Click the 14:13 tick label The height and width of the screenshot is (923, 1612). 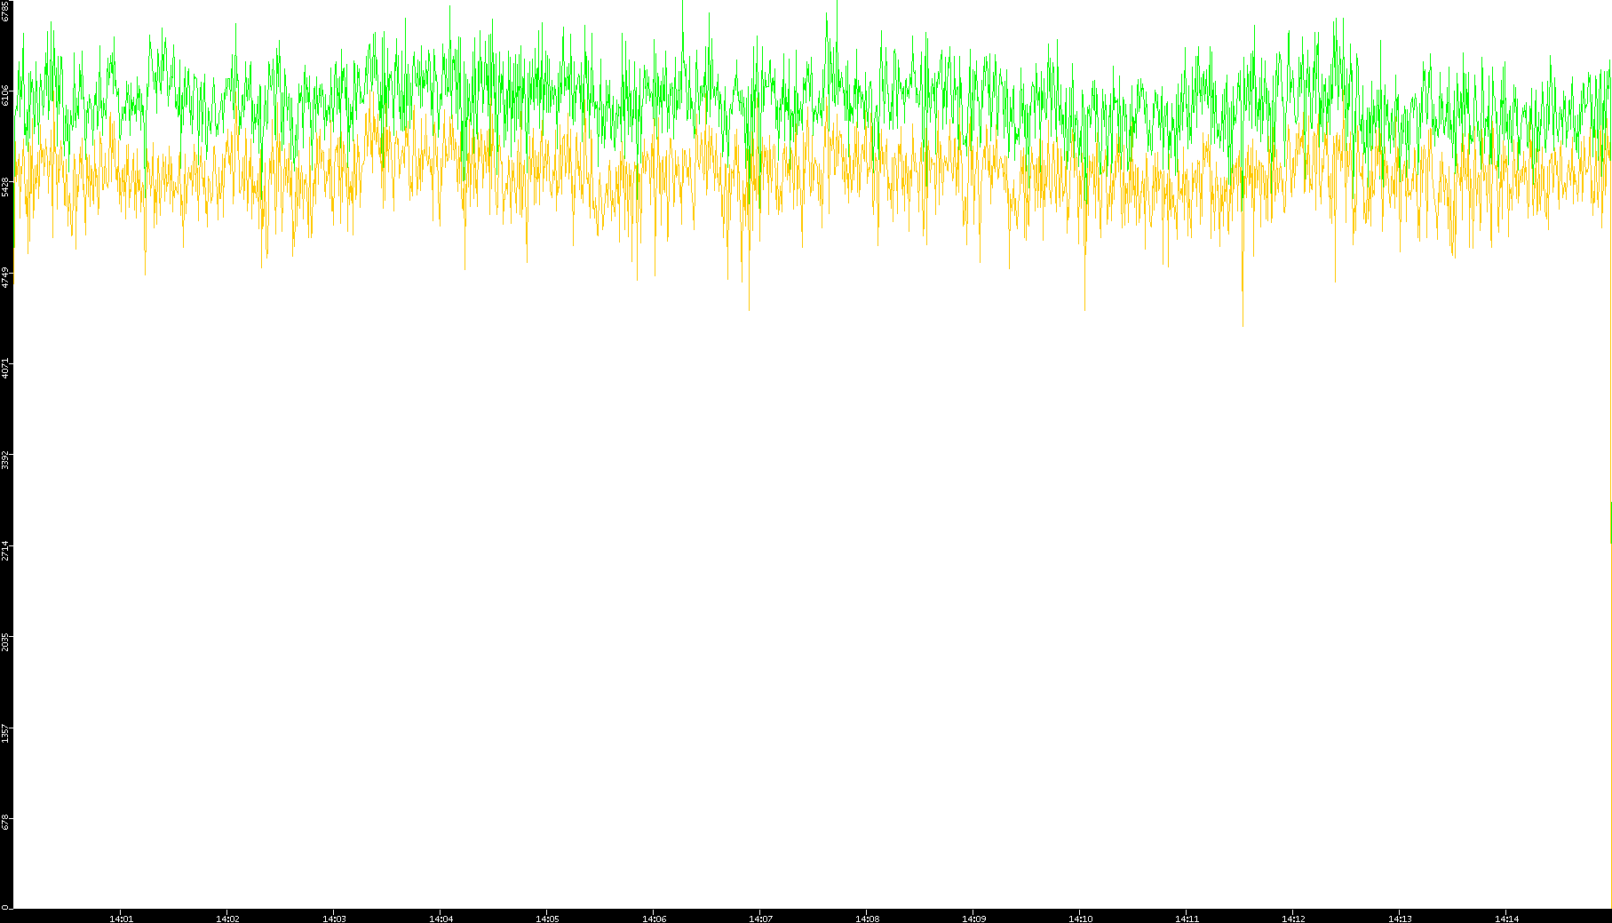tap(1400, 919)
